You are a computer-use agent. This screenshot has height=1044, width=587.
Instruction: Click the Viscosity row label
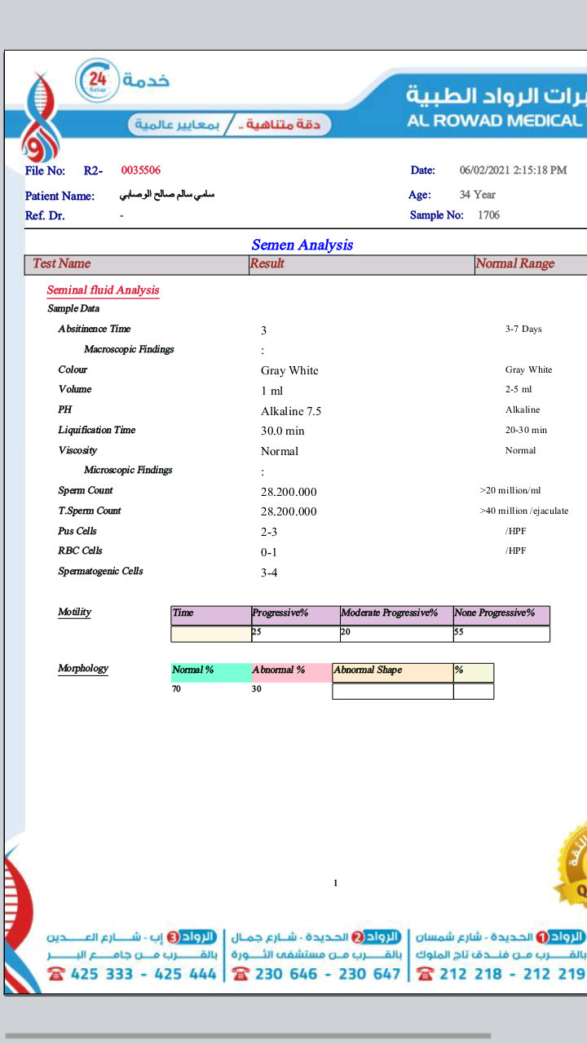coord(77,450)
